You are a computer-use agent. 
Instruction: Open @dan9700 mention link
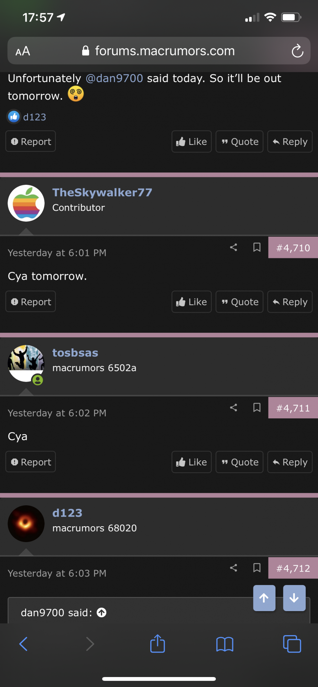[114, 78]
